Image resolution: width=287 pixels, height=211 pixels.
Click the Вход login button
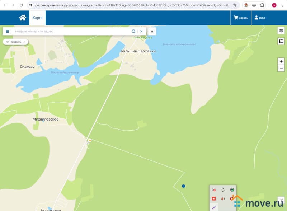pyautogui.click(x=260, y=18)
